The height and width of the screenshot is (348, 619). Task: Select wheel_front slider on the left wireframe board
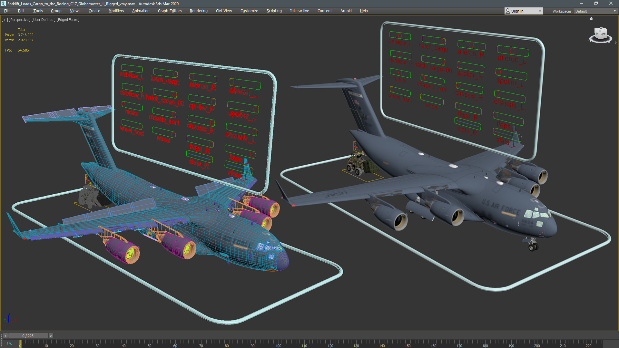tap(132, 124)
